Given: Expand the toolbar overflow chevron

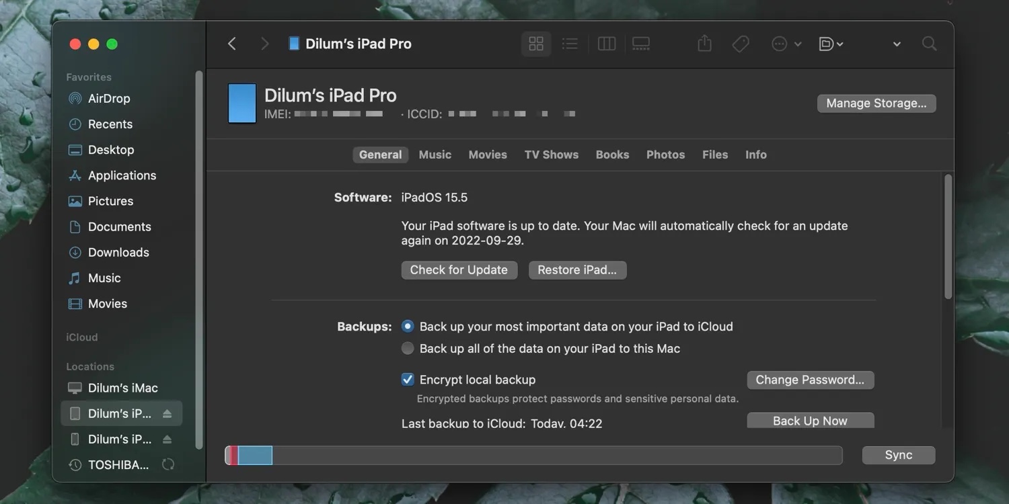Looking at the screenshot, I should [897, 44].
